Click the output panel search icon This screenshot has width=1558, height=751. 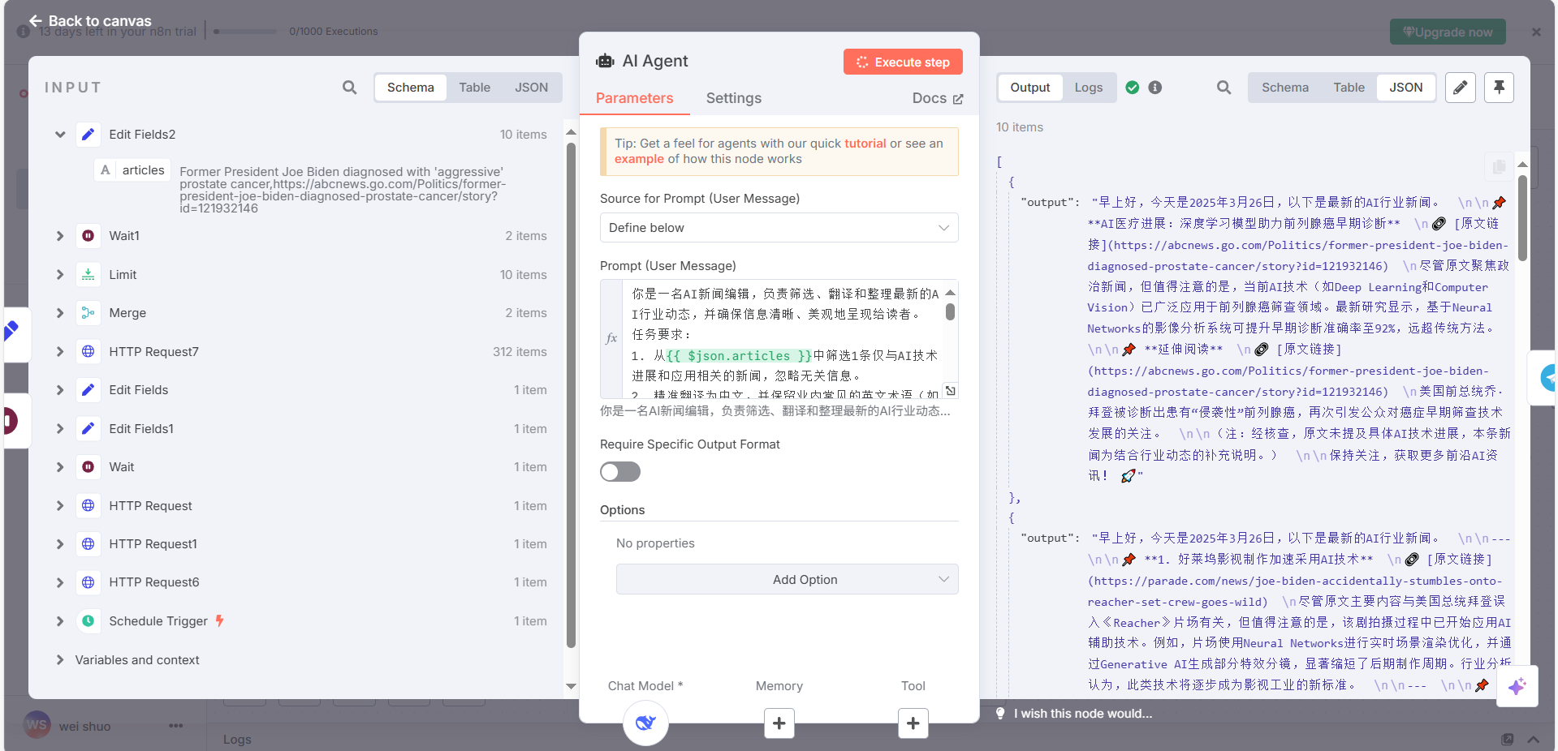pos(1224,88)
